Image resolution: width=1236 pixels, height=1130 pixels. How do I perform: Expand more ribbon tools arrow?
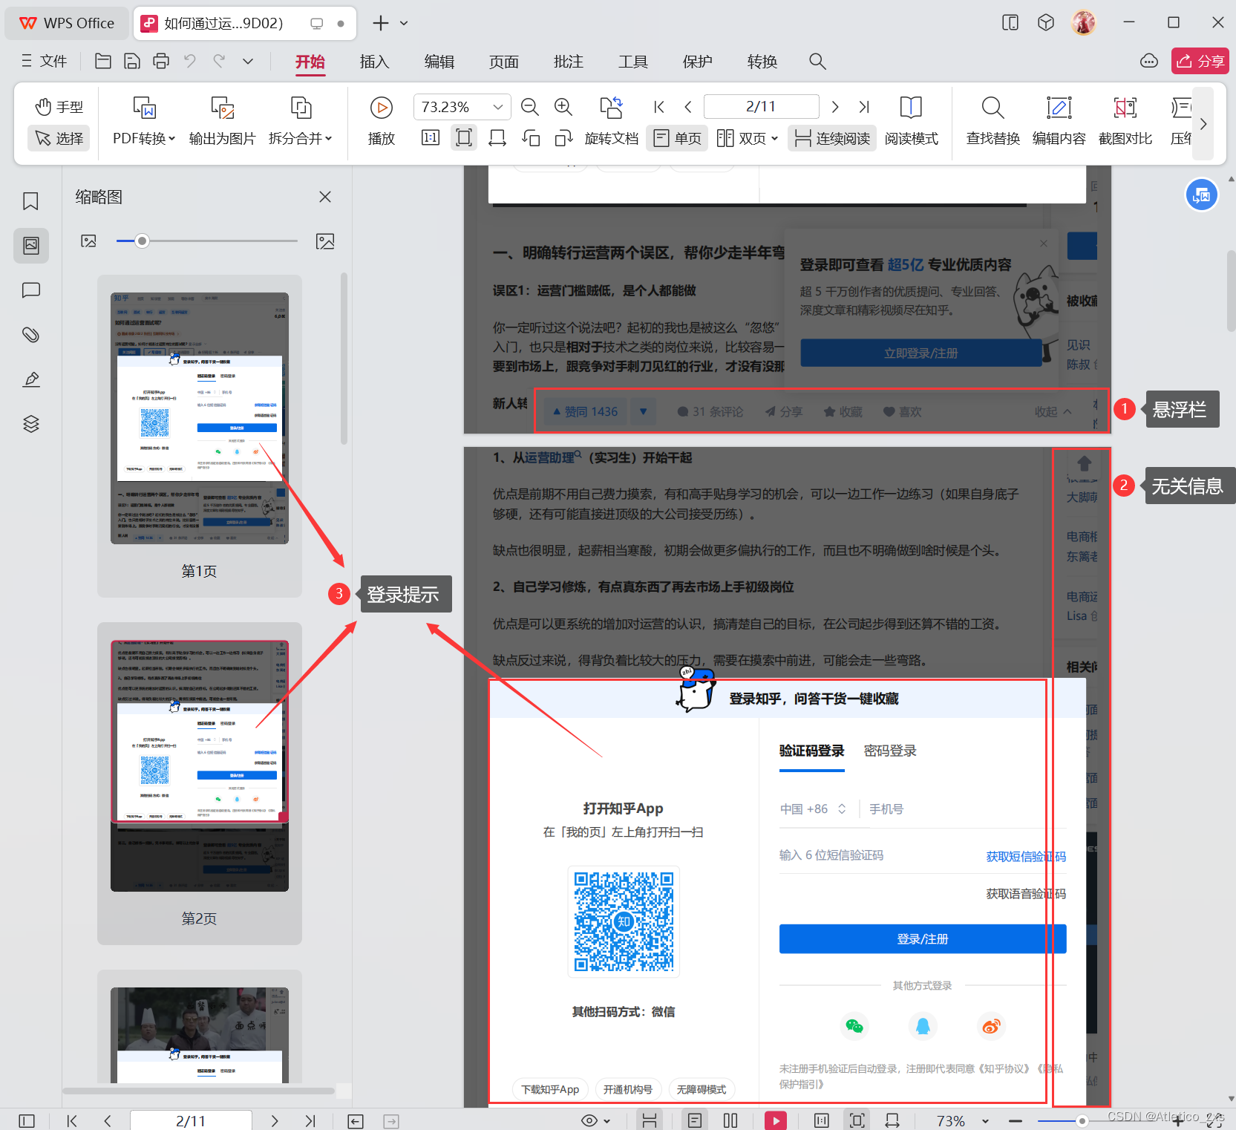coord(1203,123)
